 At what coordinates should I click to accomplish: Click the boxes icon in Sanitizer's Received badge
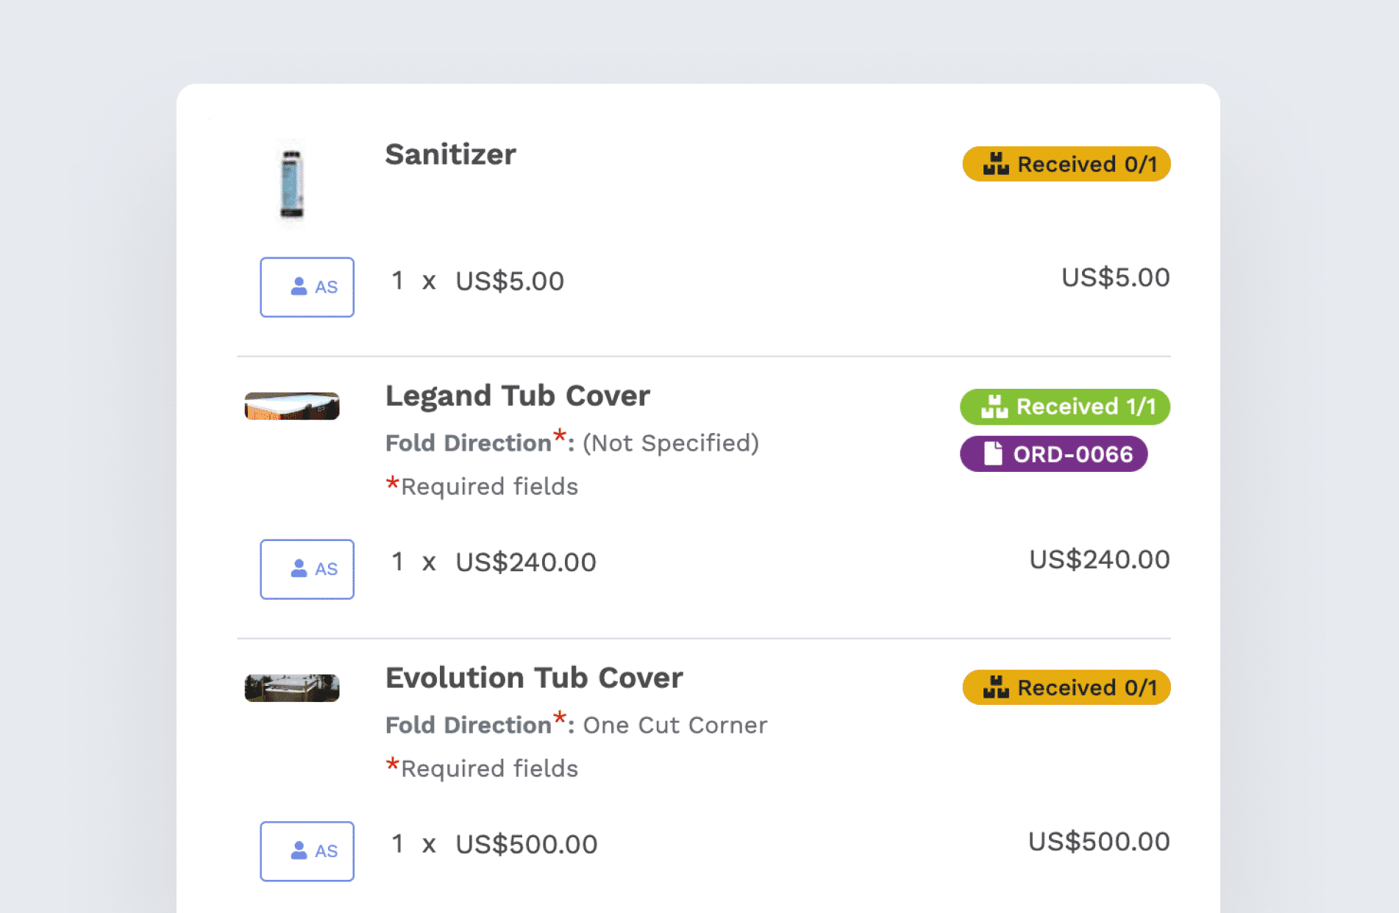coord(996,164)
